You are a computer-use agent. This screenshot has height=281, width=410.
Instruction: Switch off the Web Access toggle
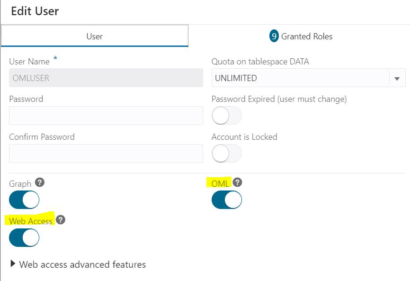point(24,237)
